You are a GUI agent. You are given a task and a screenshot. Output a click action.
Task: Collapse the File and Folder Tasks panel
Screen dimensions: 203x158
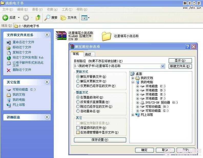47,35
